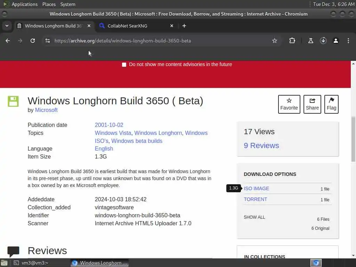Select the Windows Longhorn Build tab

(55, 26)
